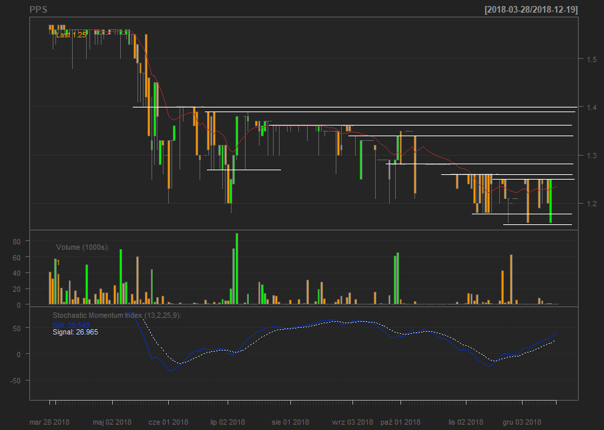Click the 'mar 28 2018' date label

pos(49,422)
